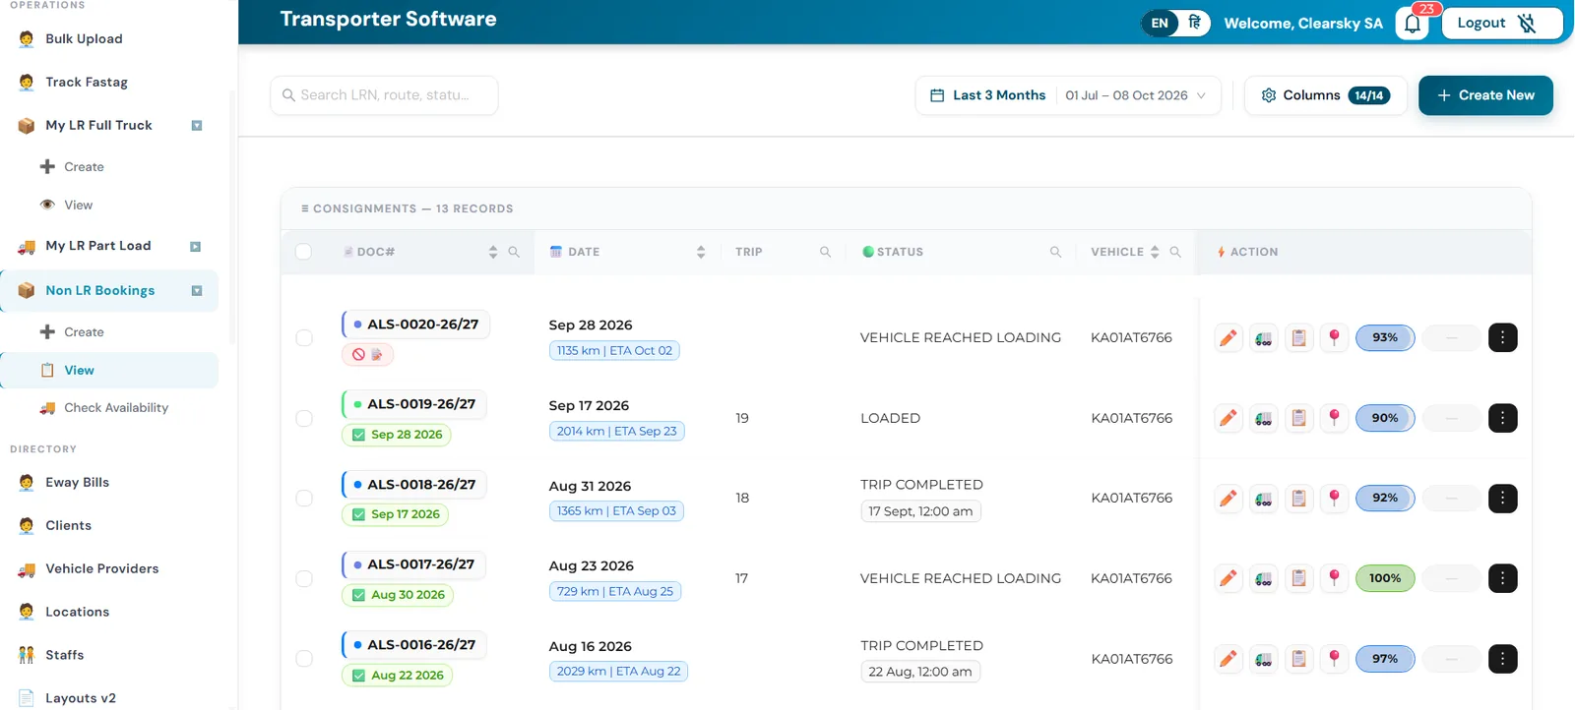Select the ALS-0018-26/27 row checkbox
Image resolution: width=1575 pixels, height=710 pixels.
[304, 499]
